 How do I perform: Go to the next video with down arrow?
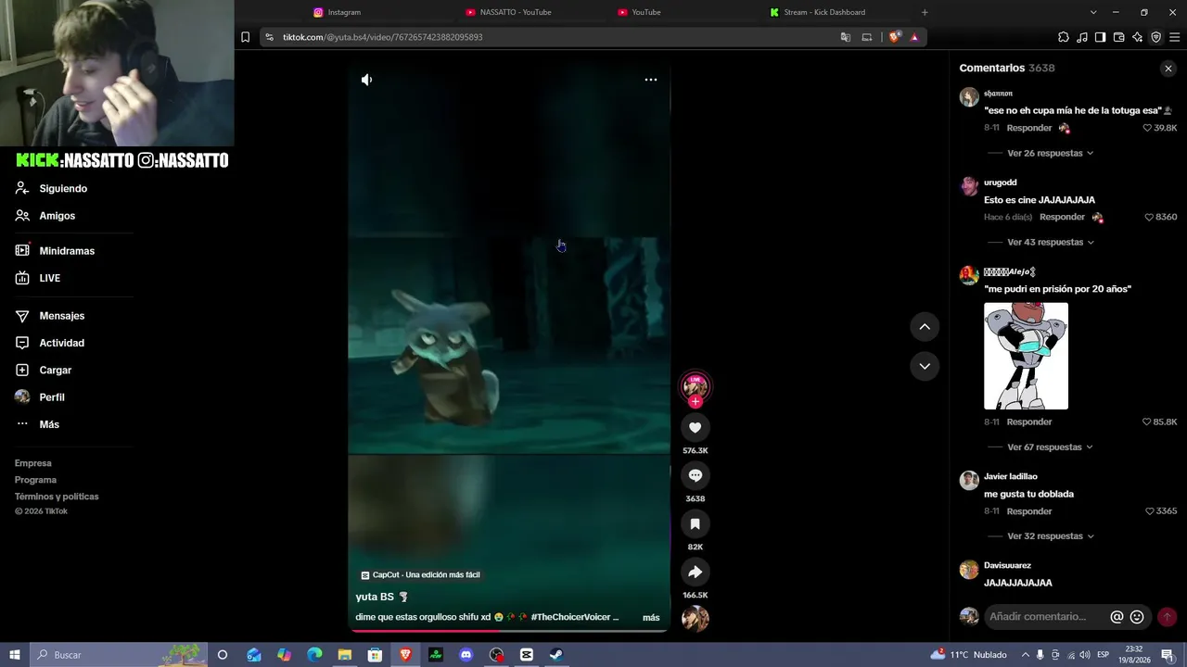925,366
